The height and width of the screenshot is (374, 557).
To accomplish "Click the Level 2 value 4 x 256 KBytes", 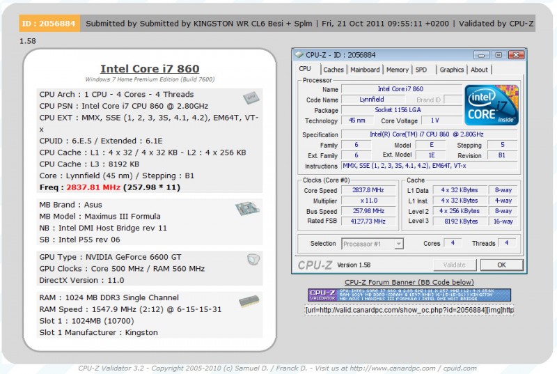I will pyautogui.click(x=460, y=211).
